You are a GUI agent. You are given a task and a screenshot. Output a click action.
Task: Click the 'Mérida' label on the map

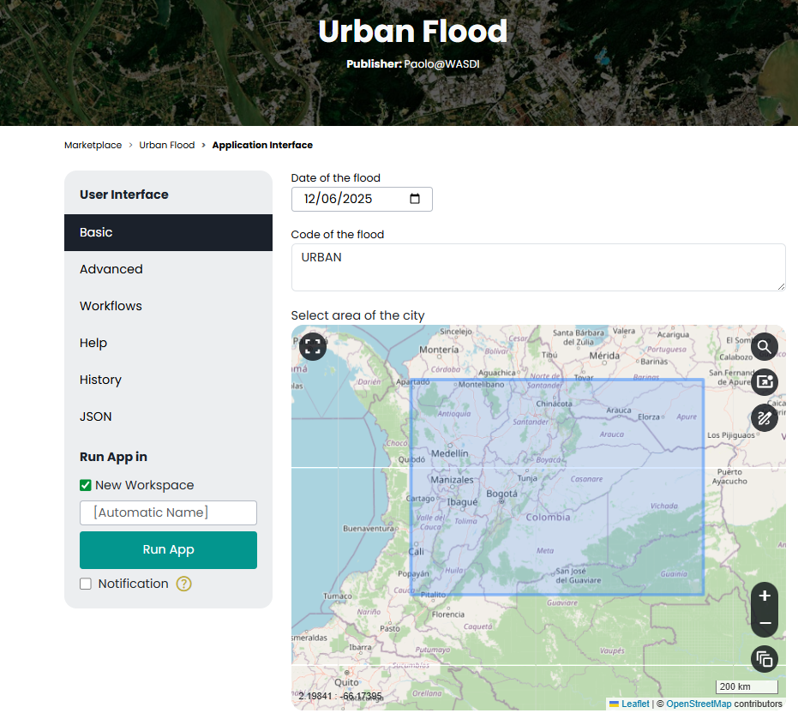(604, 356)
